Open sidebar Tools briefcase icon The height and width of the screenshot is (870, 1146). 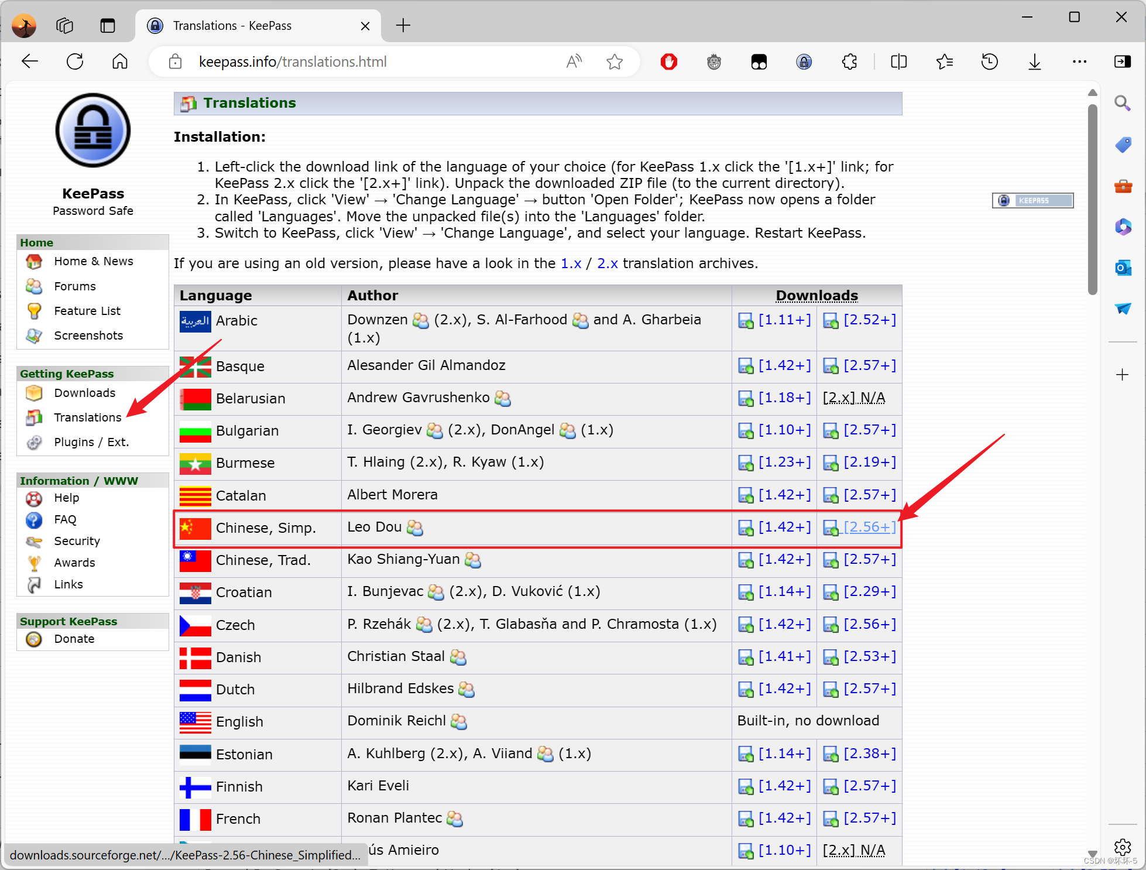point(1123,186)
